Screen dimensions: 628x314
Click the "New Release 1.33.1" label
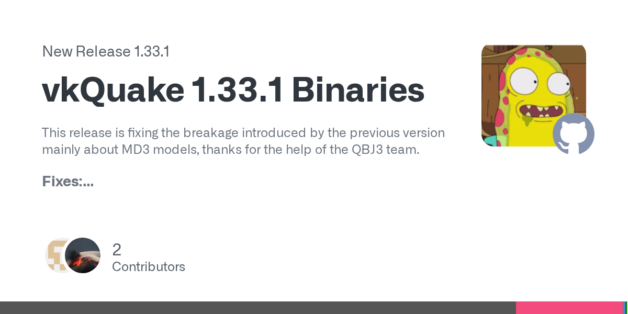coord(105,52)
